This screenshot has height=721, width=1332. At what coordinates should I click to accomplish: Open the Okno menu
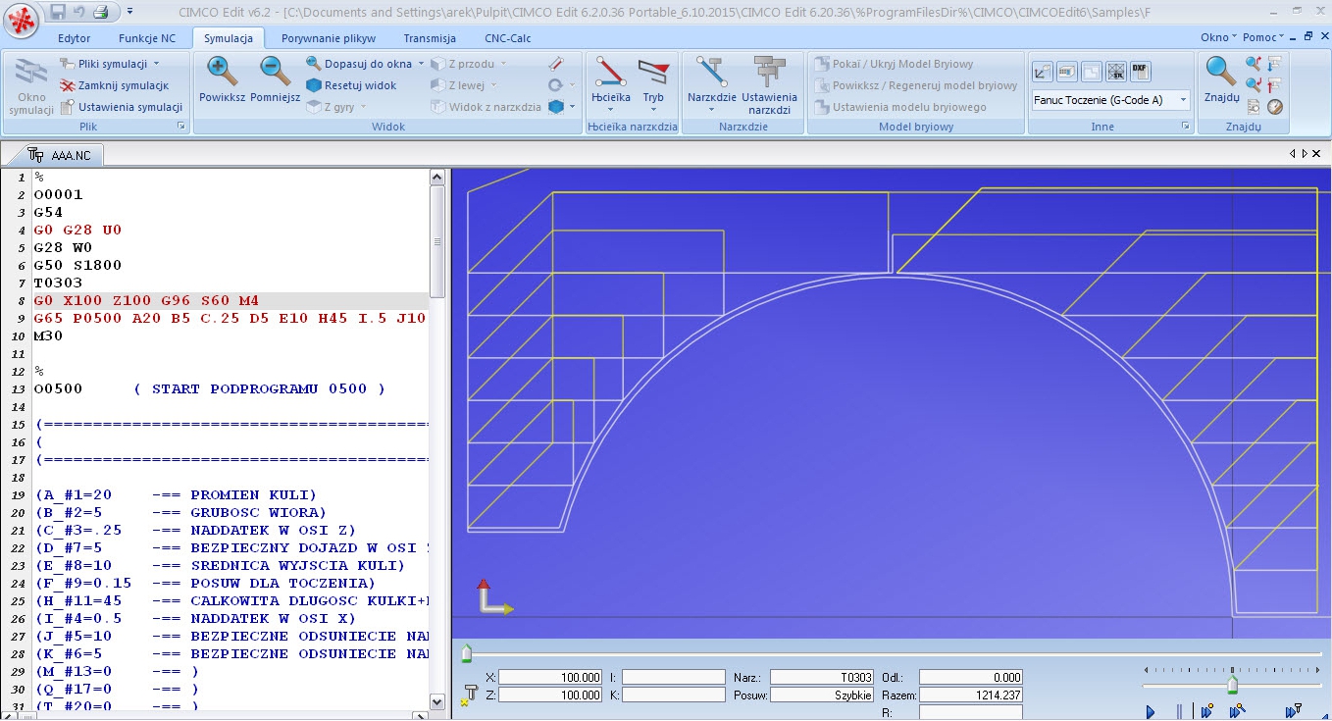[x=1218, y=37]
